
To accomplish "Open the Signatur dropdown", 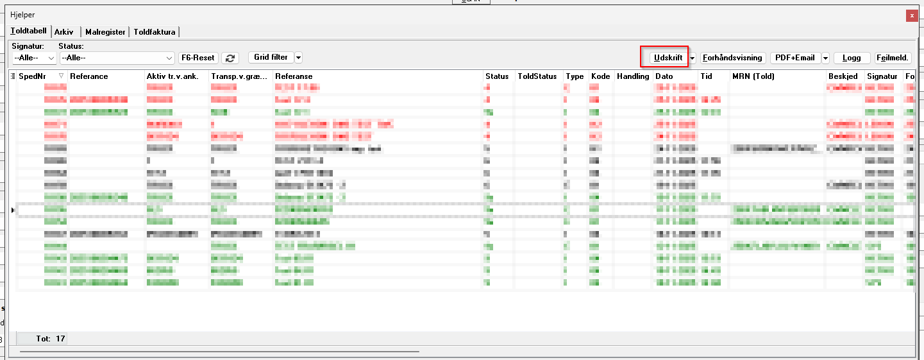I will pyautogui.click(x=34, y=58).
